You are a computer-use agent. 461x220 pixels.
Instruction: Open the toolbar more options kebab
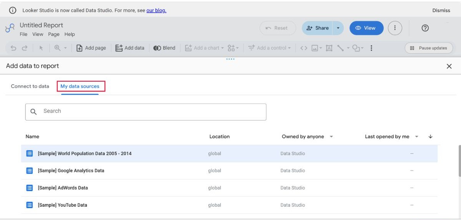click(371, 48)
